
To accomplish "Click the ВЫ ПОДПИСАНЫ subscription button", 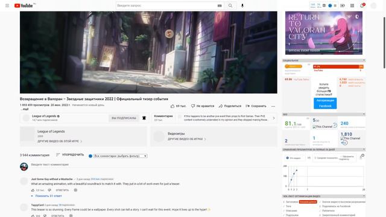I will tap(124, 118).
